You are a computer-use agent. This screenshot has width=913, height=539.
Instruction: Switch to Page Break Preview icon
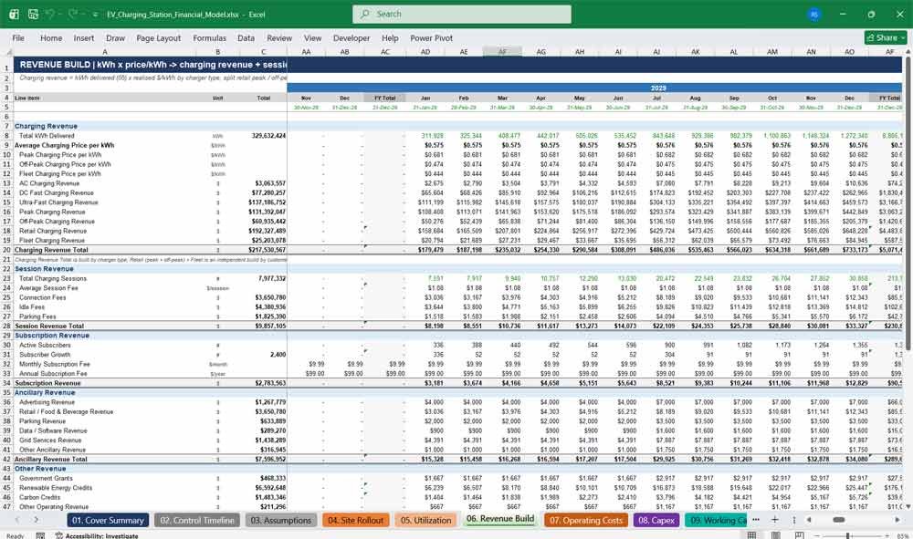tap(799, 535)
